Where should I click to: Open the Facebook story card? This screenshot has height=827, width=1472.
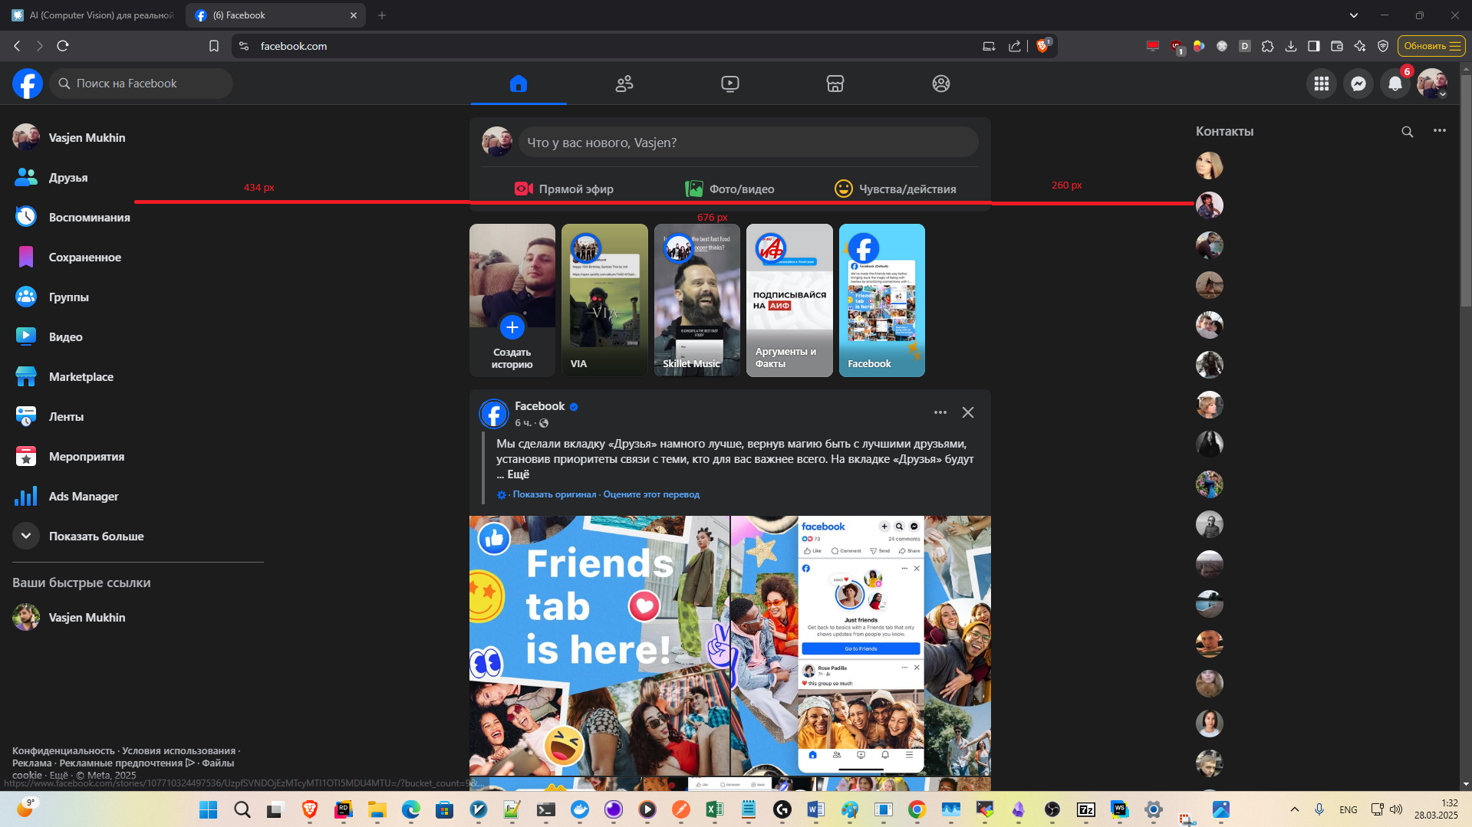click(x=882, y=300)
